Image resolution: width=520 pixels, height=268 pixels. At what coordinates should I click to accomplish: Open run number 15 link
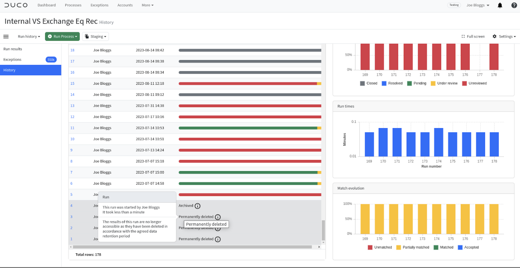[x=73, y=83]
